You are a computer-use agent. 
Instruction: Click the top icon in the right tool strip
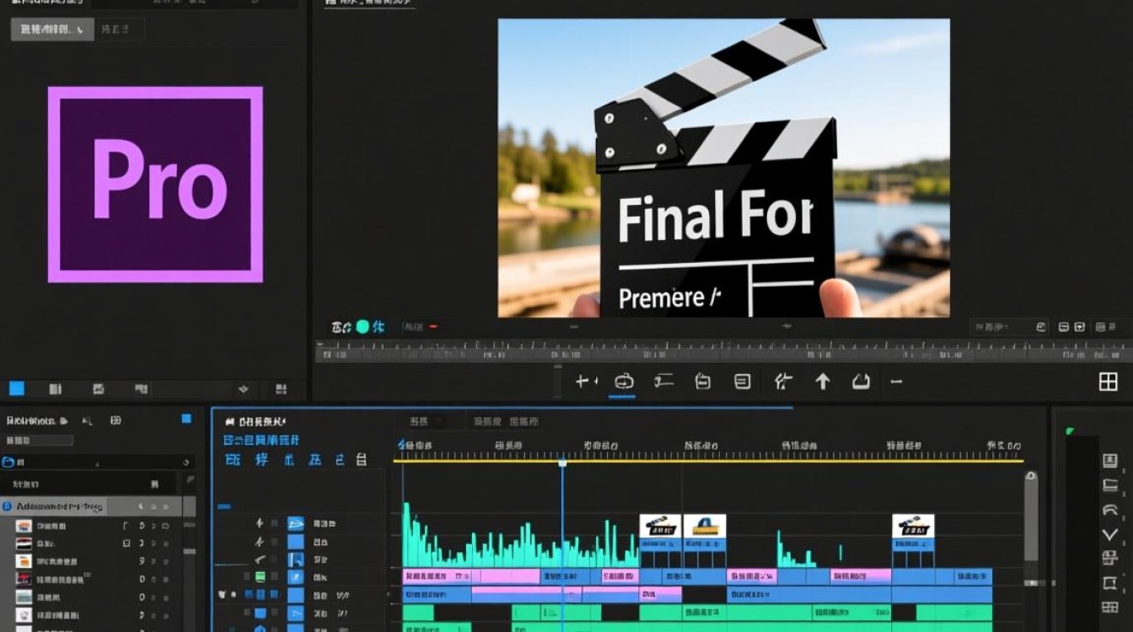pyautogui.click(x=1110, y=461)
